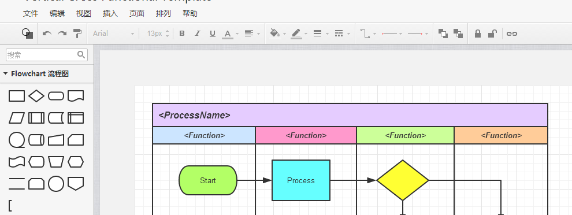The height and width of the screenshot is (215, 572).
Task: Open the 编辑 menu
Action: pyautogui.click(x=57, y=13)
